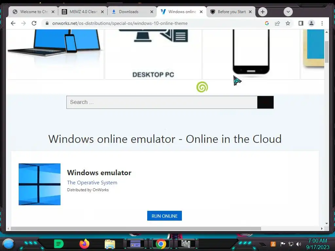Open the network tray icon
The height and width of the screenshot is (251, 335).
pos(291,244)
